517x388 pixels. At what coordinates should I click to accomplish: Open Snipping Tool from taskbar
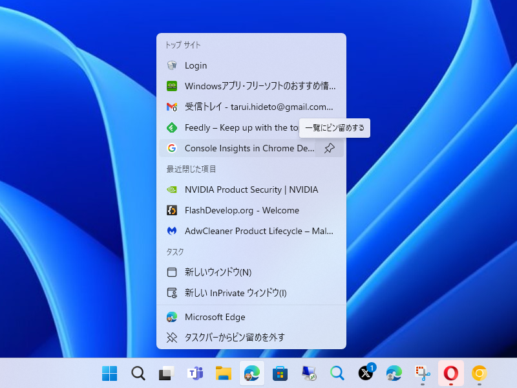[423, 373]
